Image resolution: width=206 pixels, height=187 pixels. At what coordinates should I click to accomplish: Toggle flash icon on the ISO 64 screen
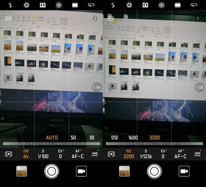click(x=10, y=5)
